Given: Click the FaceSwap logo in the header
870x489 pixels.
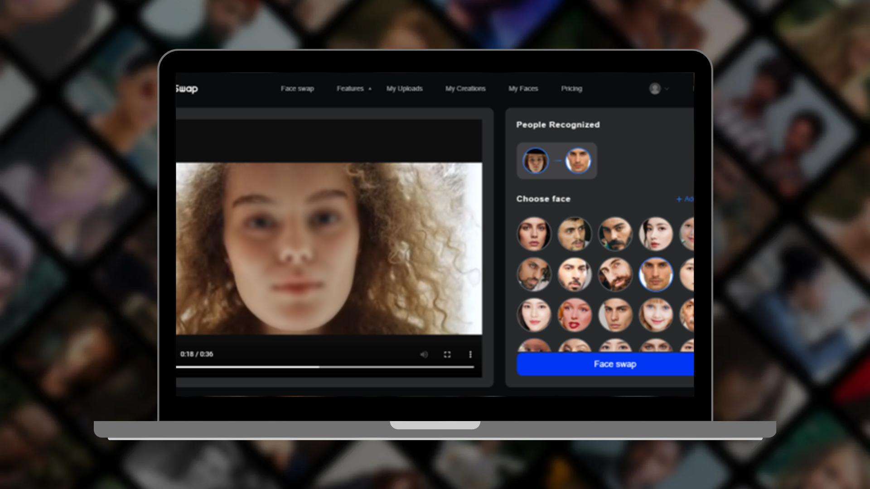Looking at the screenshot, I should pos(187,89).
